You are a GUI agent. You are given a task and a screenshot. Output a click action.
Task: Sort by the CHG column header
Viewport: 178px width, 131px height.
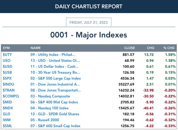151,48
